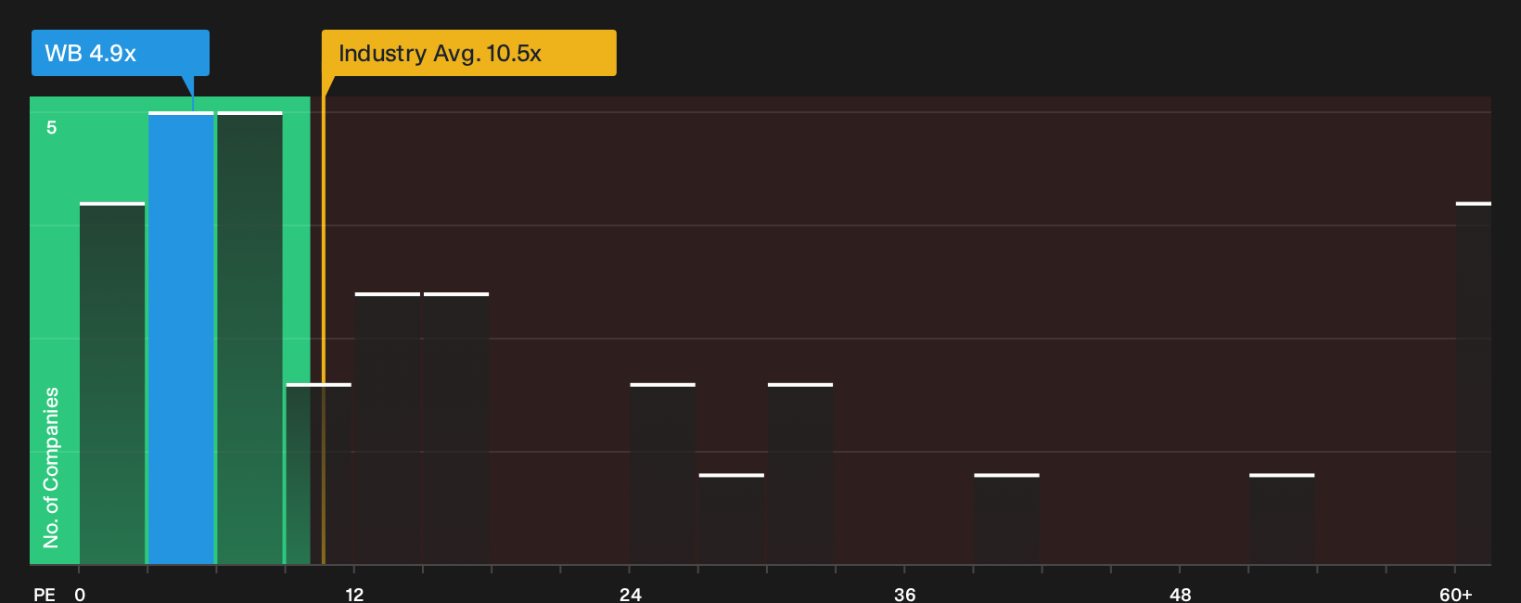Click the No. of Companies axis title
This screenshot has height=603, width=1521.
point(51,468)
